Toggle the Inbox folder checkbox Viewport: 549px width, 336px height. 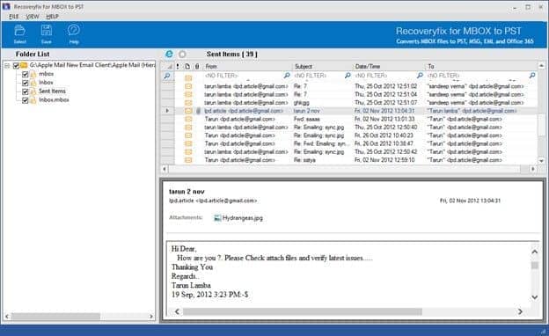[x=26, y=83]
